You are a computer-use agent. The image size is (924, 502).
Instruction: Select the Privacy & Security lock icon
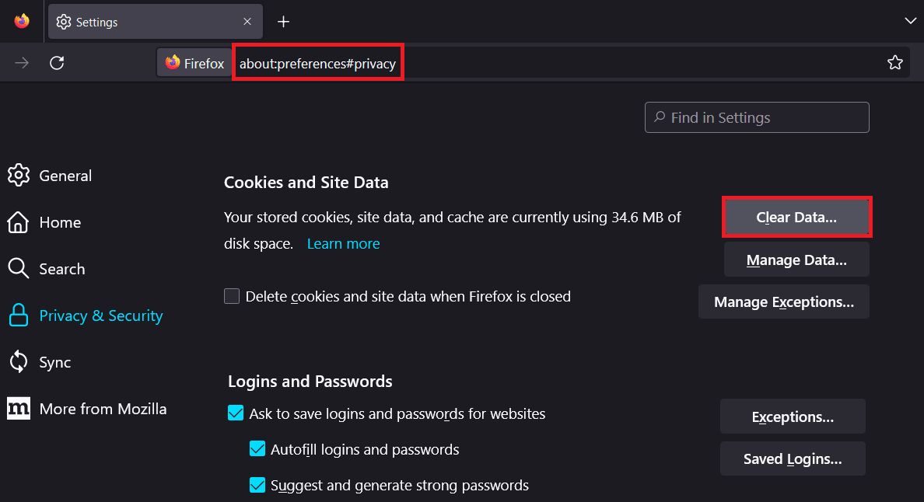click(x=19, y=315)
